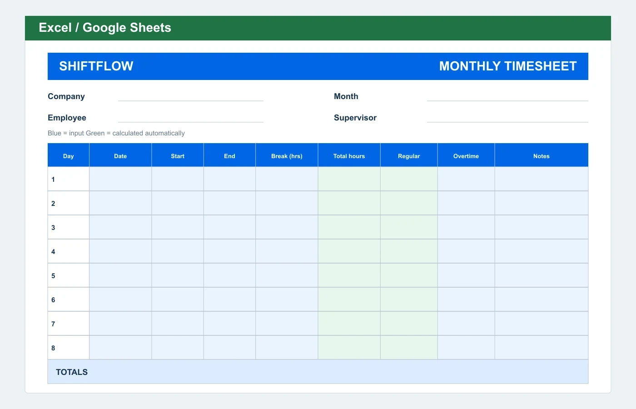
Task: Click the Employee name input line
Action: [x=191, y=118]
